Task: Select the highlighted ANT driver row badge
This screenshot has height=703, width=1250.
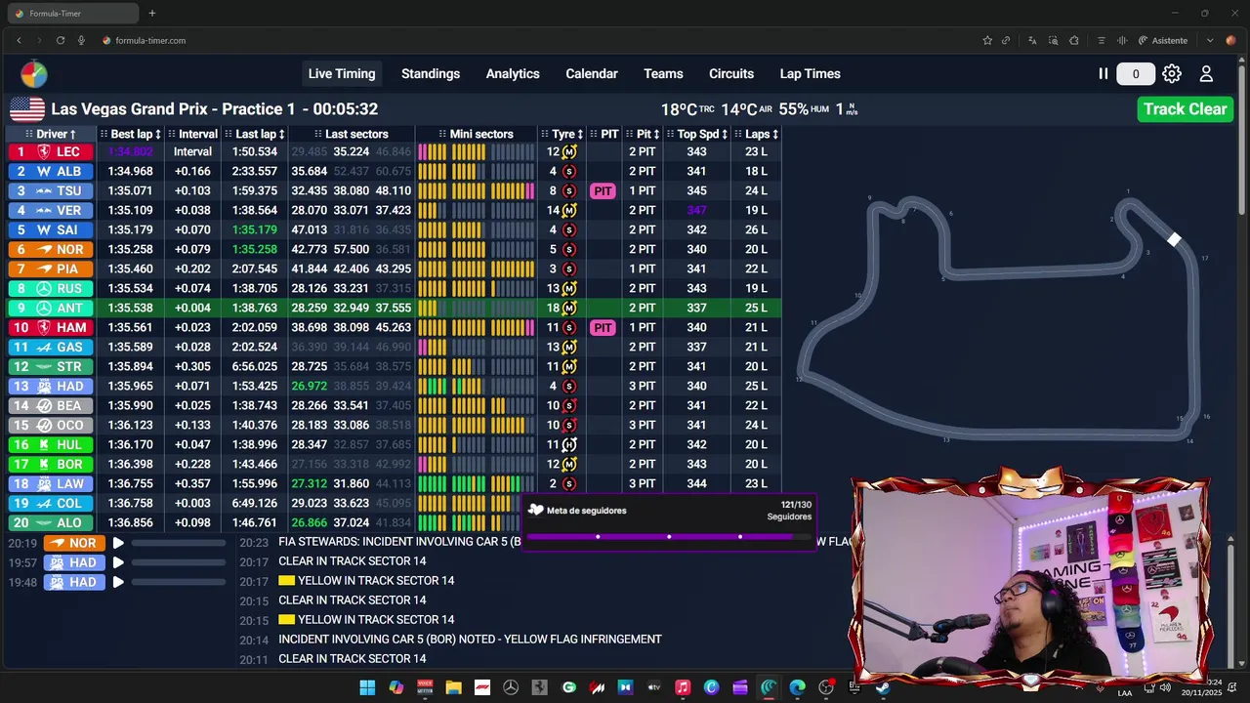Action: (51, 309)
